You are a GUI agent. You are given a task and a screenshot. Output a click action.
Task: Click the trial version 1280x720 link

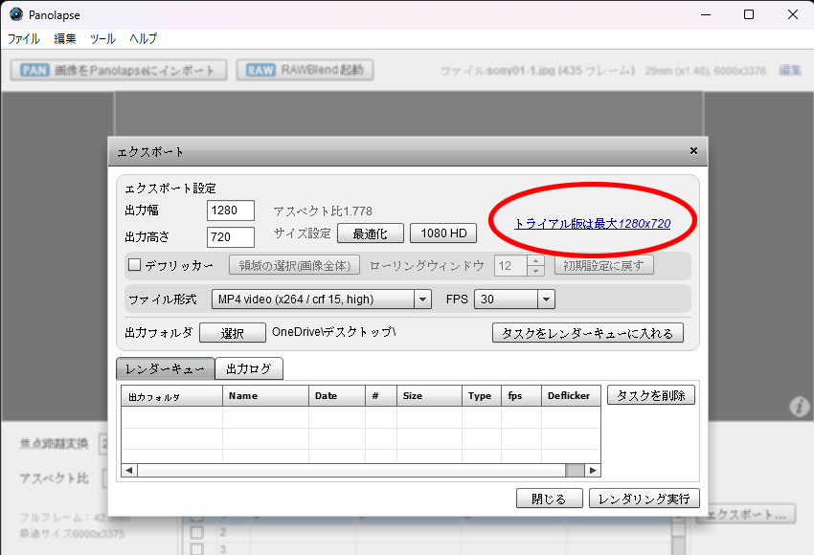pos(592,224)
